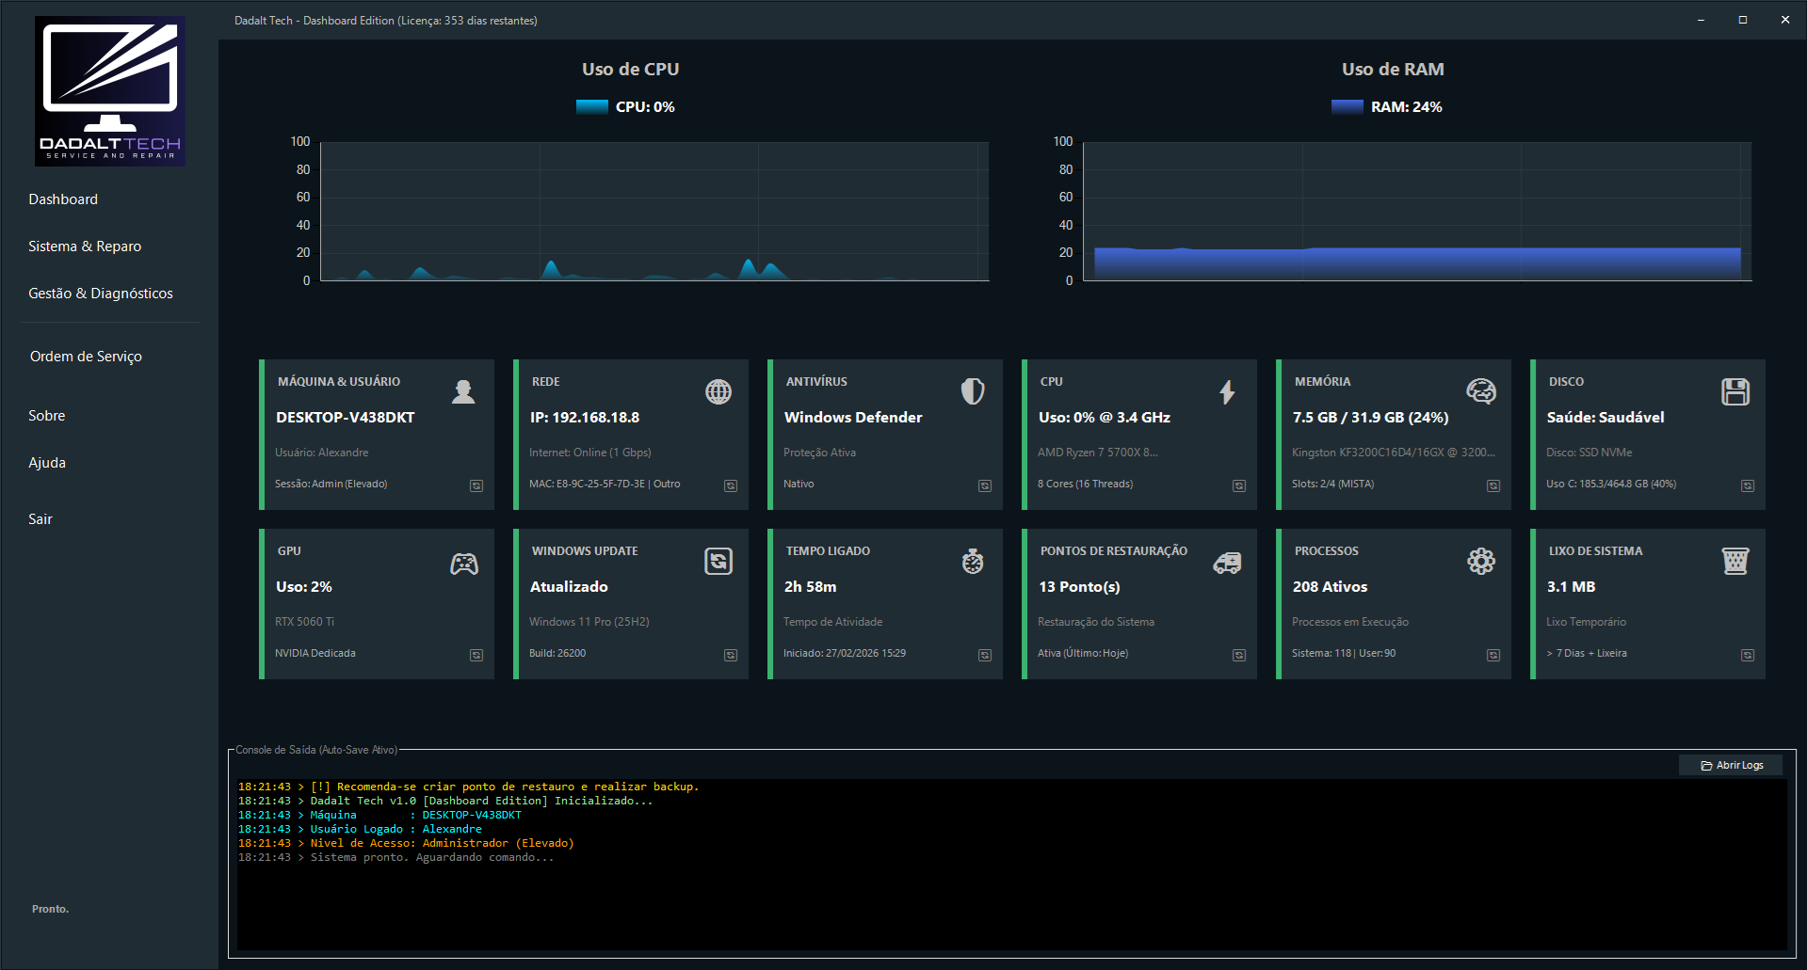The width and height of the screenshot is (1807, 970).
Task: Click the lightning bolt icon on the CPU card
Action: click(1226, 391)
